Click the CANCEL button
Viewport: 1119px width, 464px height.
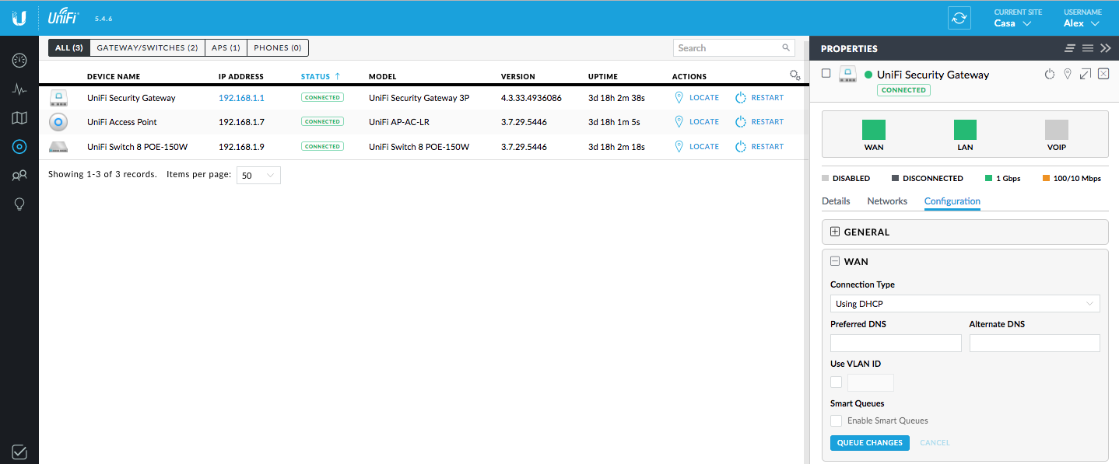tap(935, 443)
